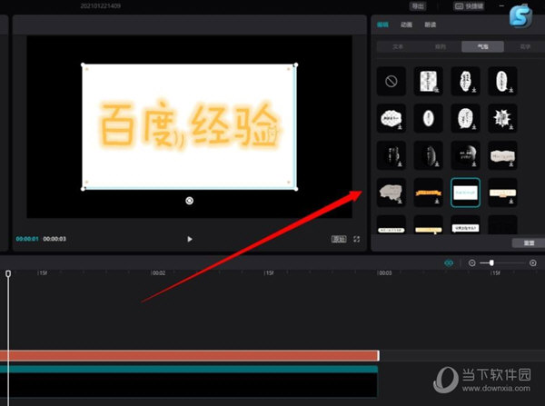Viewport: 545px width, 406px height.
Task: Pick the checkered rectangle bubble preset
Action: click(428, 82)
